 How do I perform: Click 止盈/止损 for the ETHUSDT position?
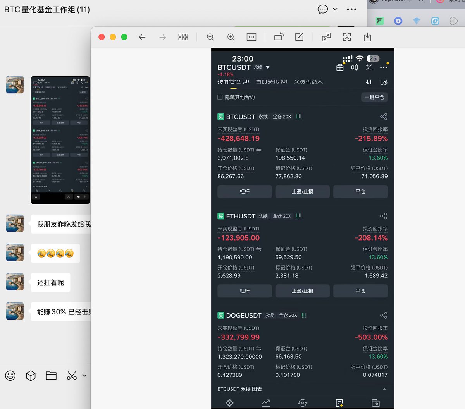(x=302, y=291)
